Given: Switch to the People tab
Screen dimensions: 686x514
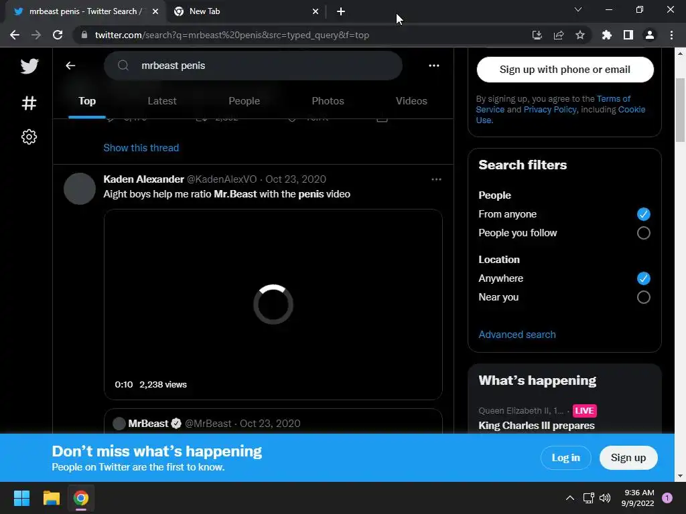Looking at the screenshot, I should point(244,101).
